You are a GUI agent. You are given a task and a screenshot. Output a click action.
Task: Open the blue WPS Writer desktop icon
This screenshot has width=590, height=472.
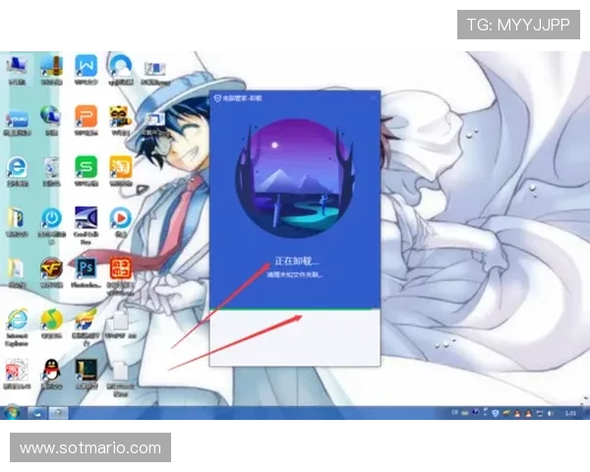tap(87, 67)
